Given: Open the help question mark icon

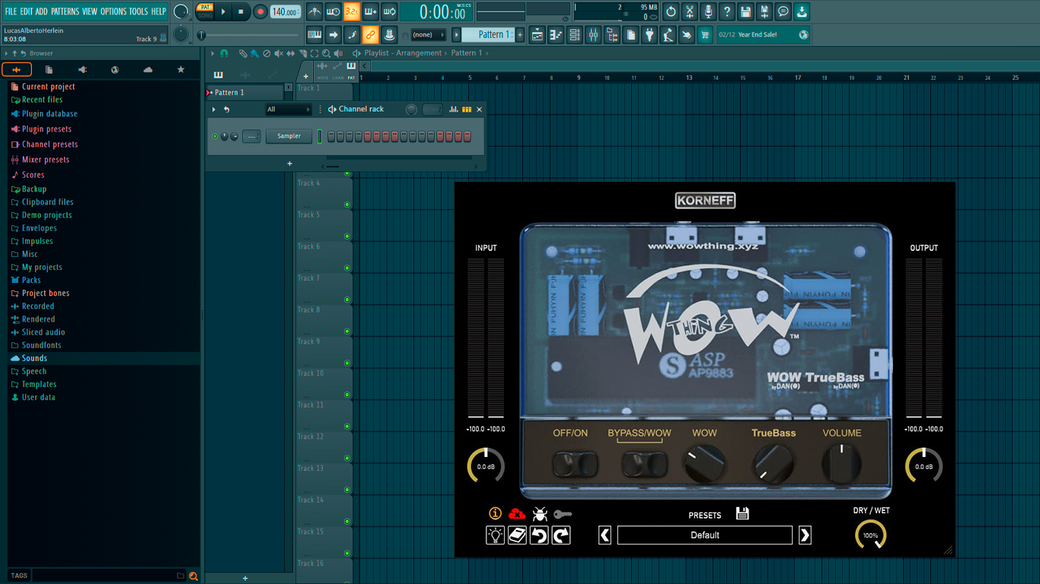Looking at the screenshot, I should (x=727, y=11).
